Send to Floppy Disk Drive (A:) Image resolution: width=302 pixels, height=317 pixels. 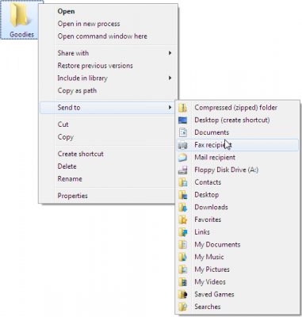coord(237,170)
